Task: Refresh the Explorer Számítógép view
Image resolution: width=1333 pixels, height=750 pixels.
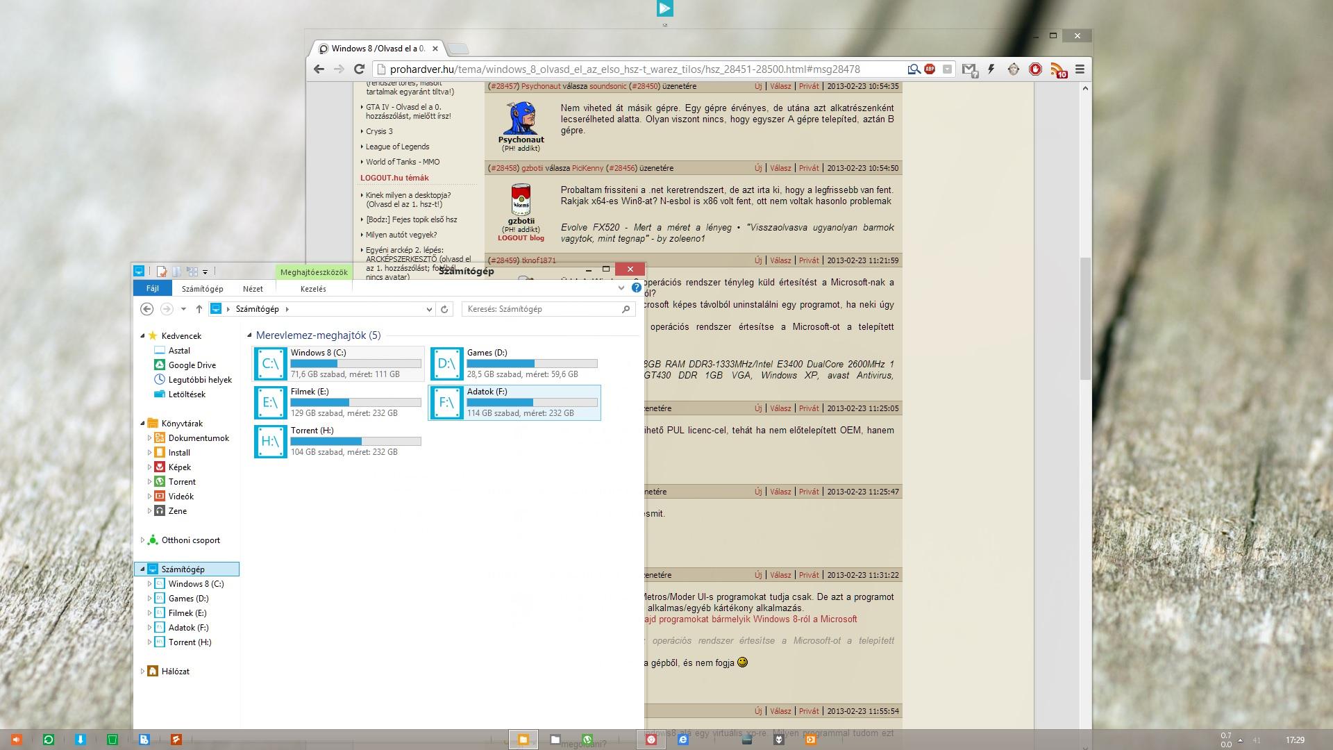Action: click(444, 309)
